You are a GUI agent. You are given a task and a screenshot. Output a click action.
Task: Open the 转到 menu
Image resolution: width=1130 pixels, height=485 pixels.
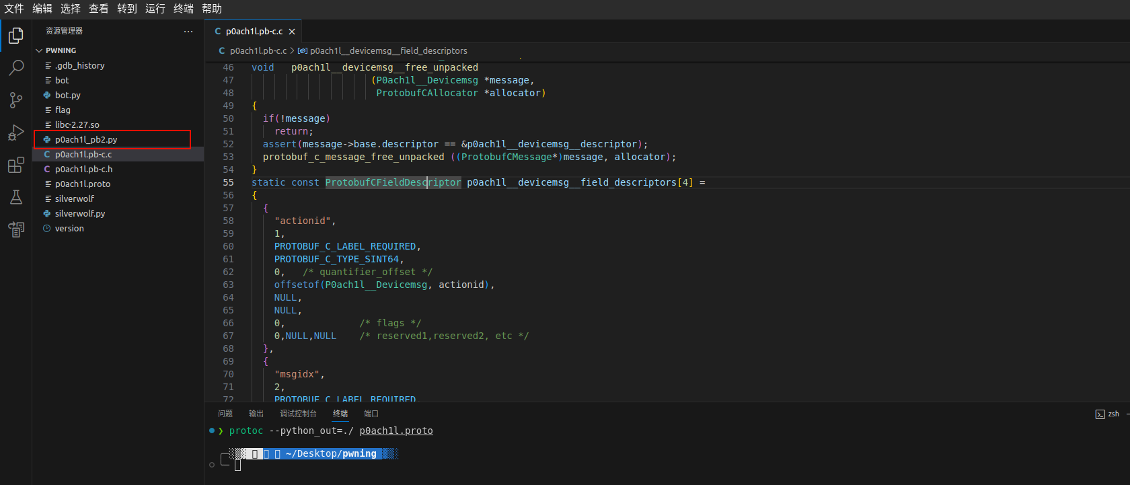127,9
